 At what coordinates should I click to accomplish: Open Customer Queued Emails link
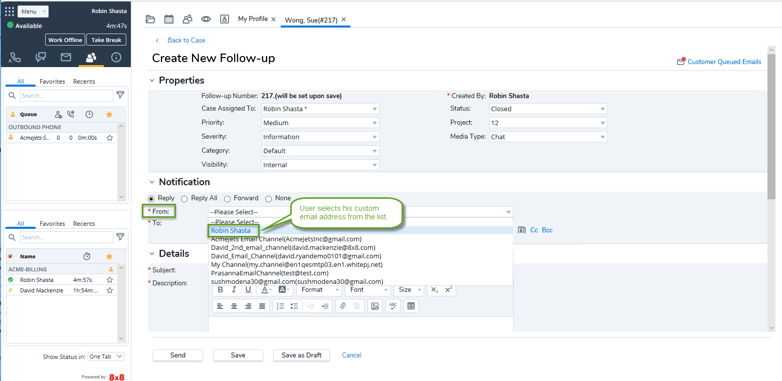(724, 62)
